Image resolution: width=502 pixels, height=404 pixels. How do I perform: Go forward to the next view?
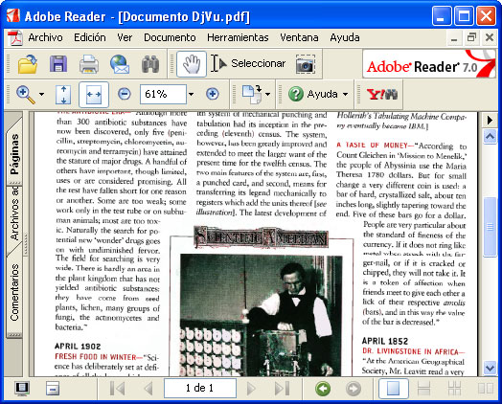354,389
